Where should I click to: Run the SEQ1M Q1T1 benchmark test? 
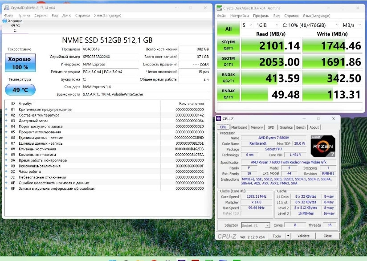click(x=229, y=61)
